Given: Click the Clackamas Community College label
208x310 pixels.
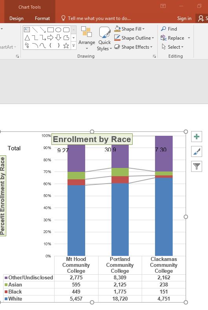Looking at the screenshot, I should point(164,265).
